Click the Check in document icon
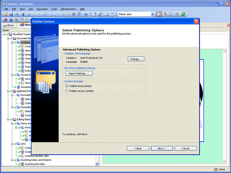 [95, 14]
